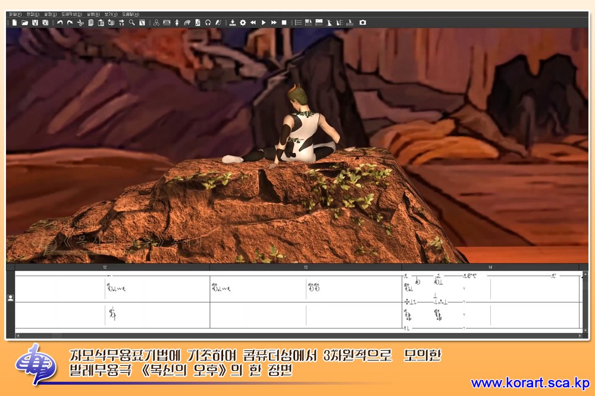Open the 도해작성(D) menu
The image size is (595, 396).
click(72, 14)
